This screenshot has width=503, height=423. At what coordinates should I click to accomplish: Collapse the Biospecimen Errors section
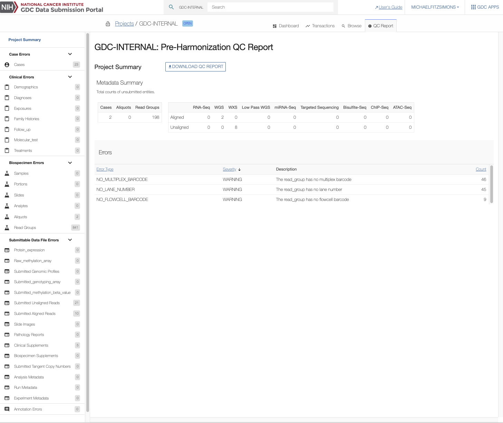(x=70, y=163)
